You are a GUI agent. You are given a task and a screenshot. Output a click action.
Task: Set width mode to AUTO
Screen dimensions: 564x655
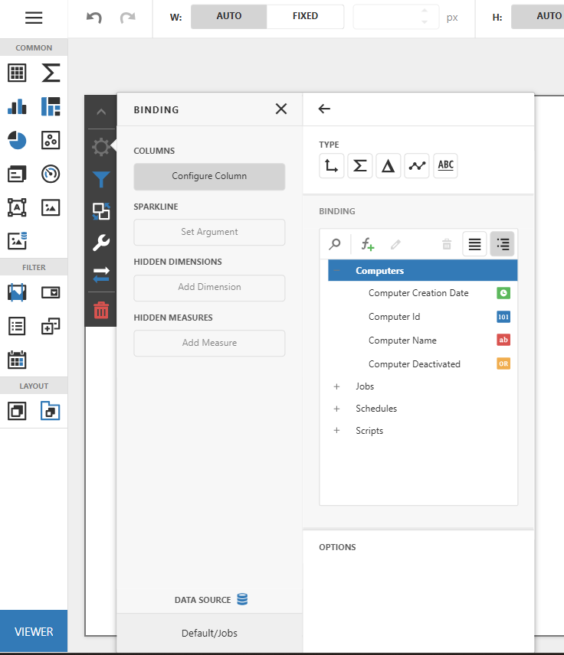click(229, 16)
